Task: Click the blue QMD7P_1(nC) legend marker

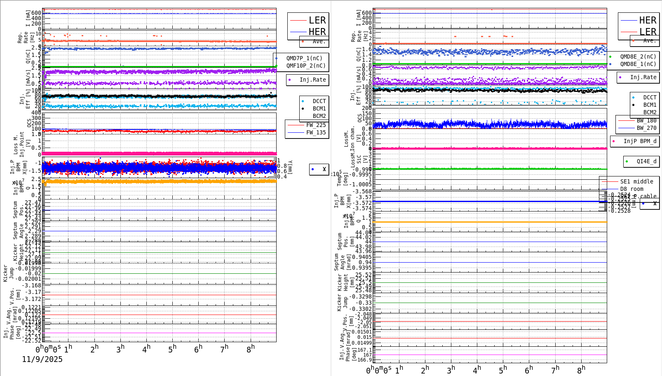Action: pos(277,58)
